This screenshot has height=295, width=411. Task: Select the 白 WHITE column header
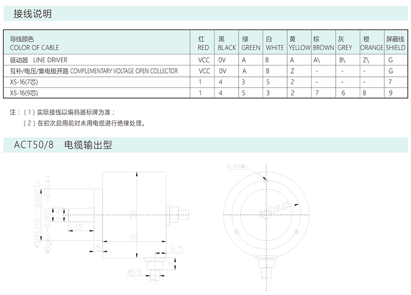click(x=275, y=43)
